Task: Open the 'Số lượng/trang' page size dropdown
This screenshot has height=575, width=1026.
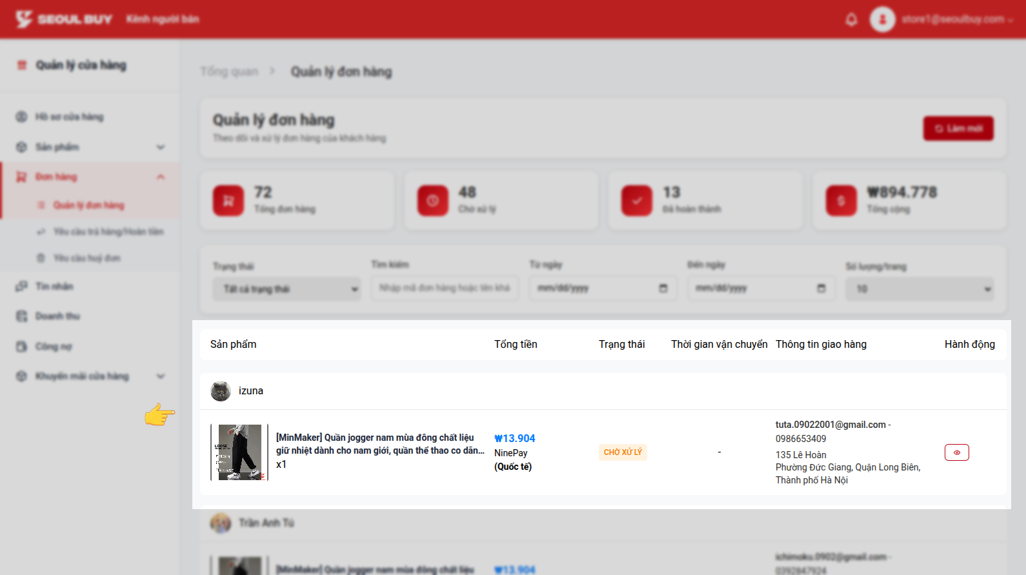Action: click(920, 289)
